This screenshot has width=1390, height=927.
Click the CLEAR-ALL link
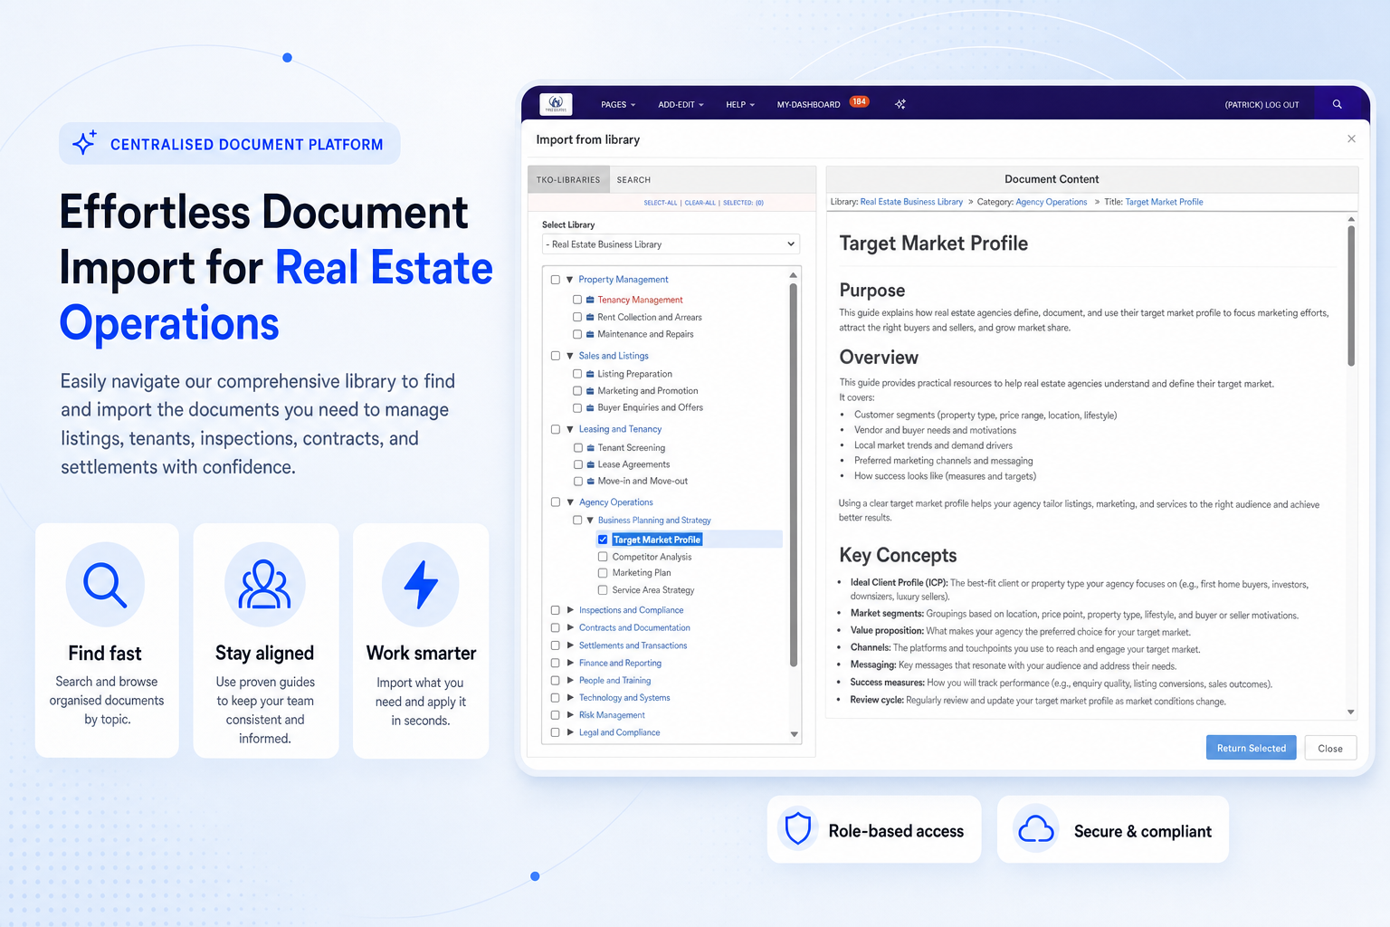700,203
